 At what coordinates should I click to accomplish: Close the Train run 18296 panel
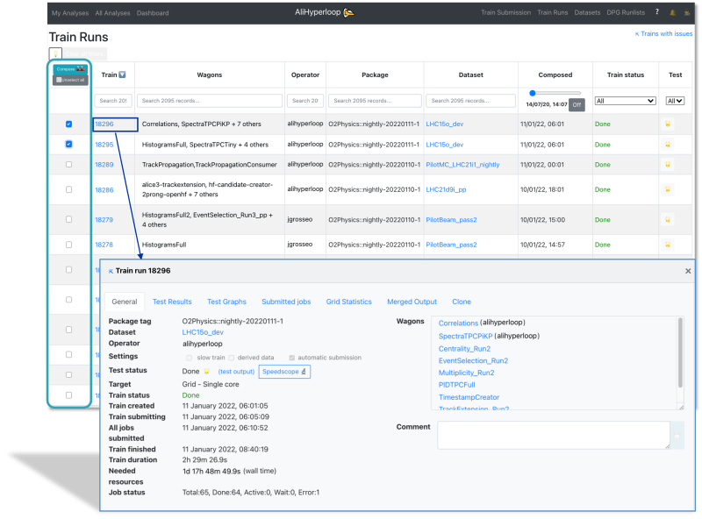click(x=688, y=271)
